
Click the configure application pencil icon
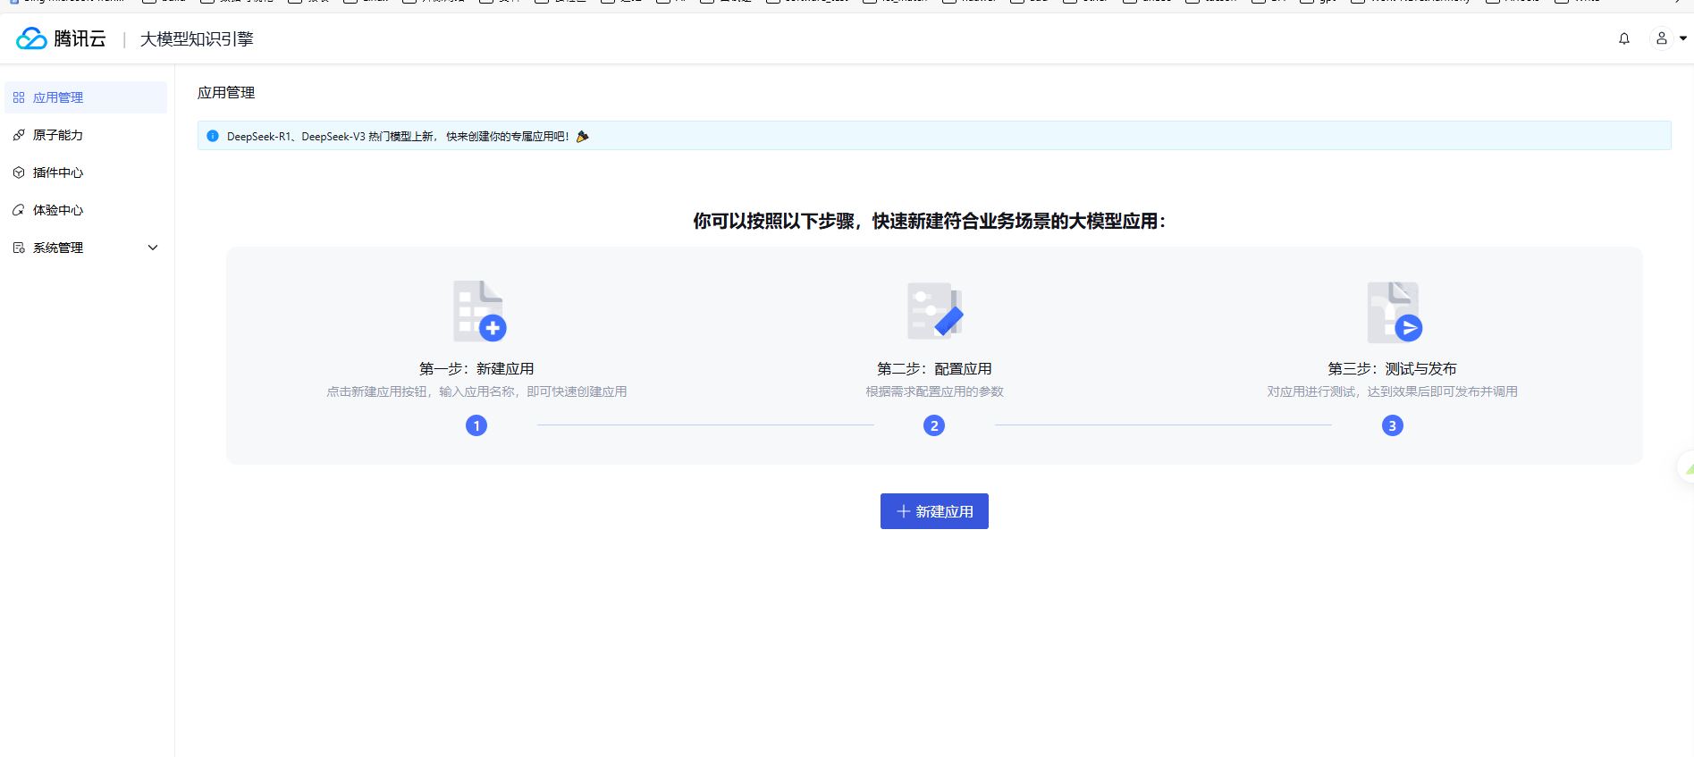coord(935,311)
